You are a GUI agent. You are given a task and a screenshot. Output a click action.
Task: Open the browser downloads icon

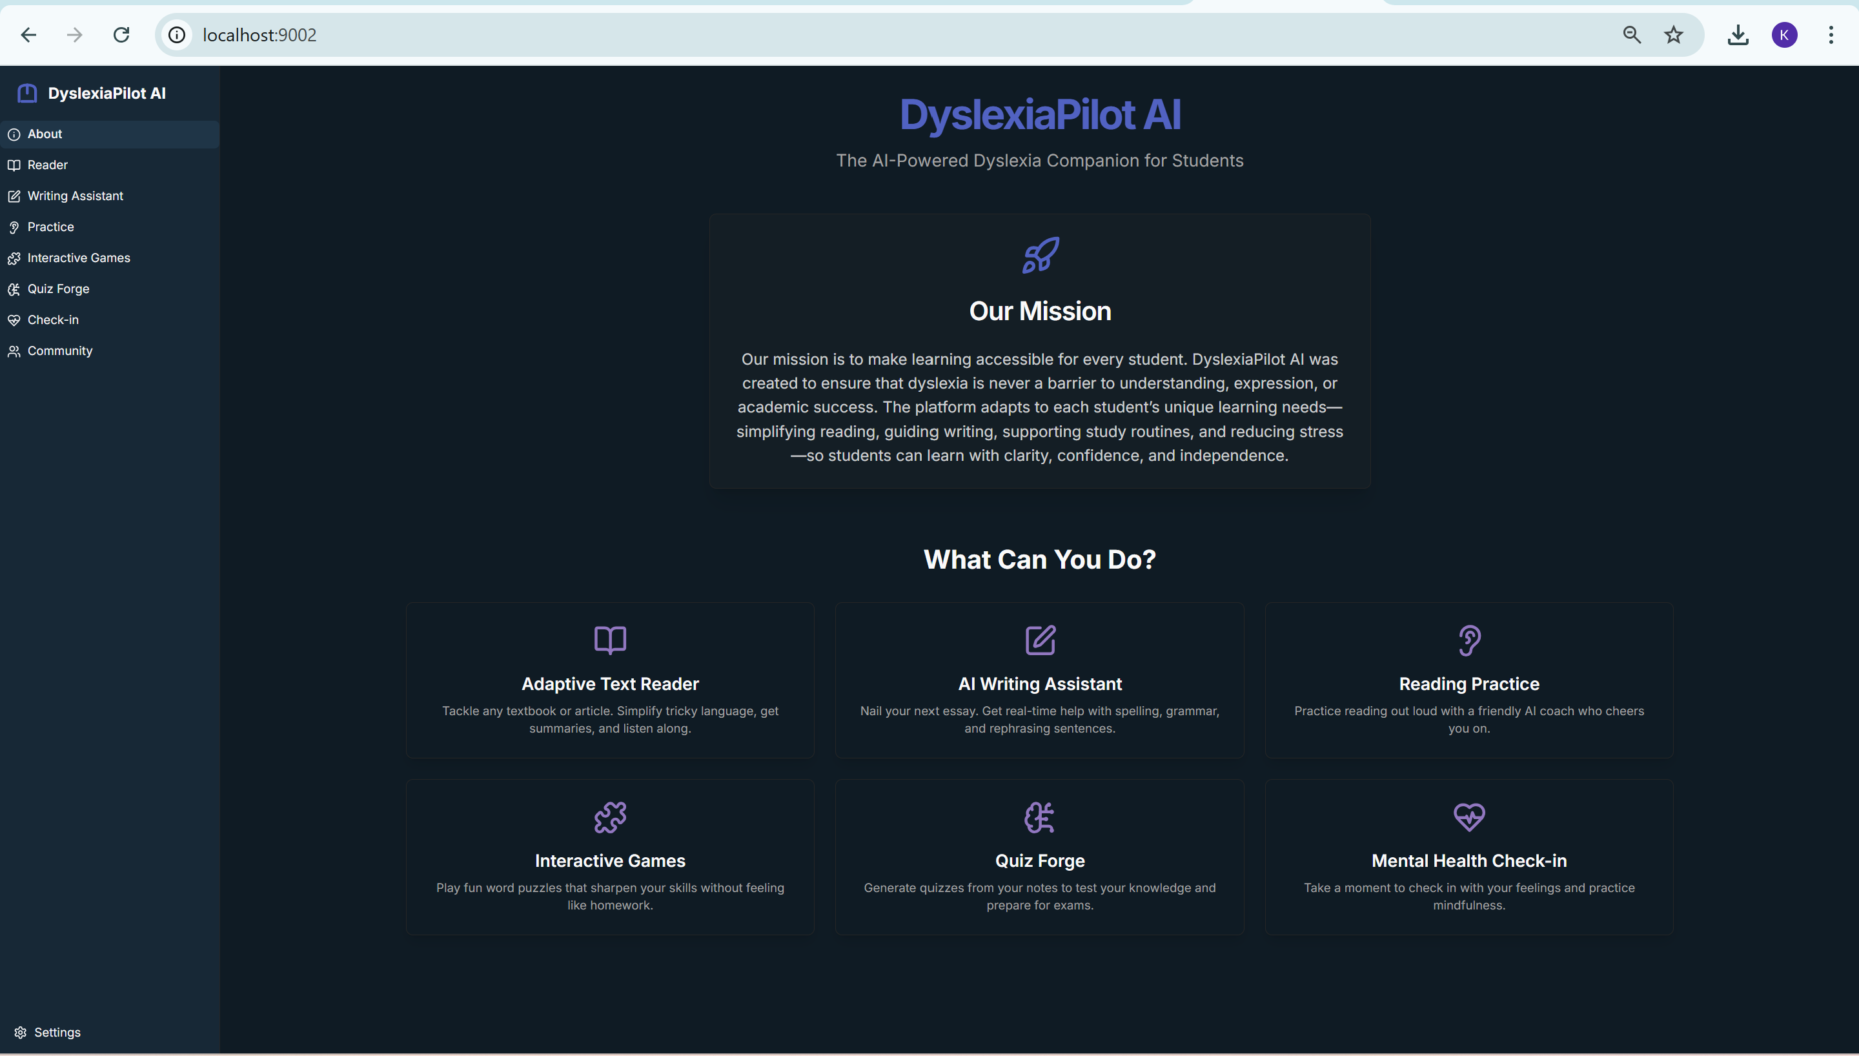[x=1738, y=35]
